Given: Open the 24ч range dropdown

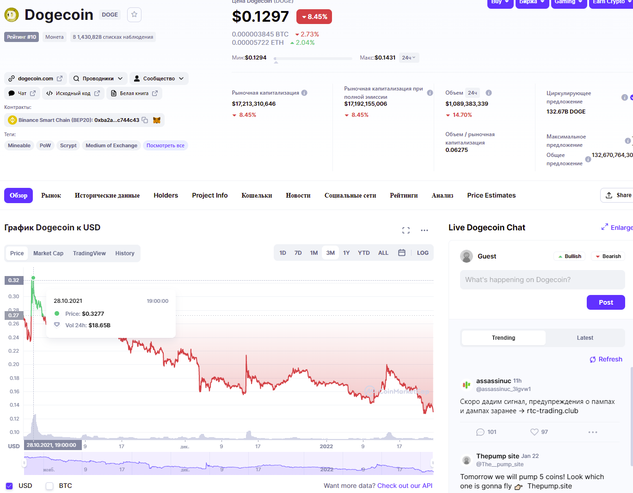Looking at the screenshot, I should tap(409, 58).
